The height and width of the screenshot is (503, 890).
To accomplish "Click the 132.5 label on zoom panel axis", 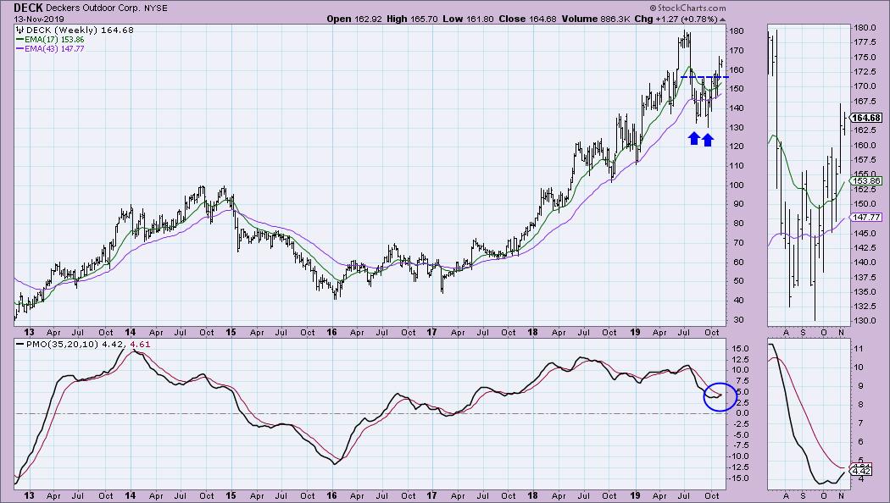I will (864, 307).
